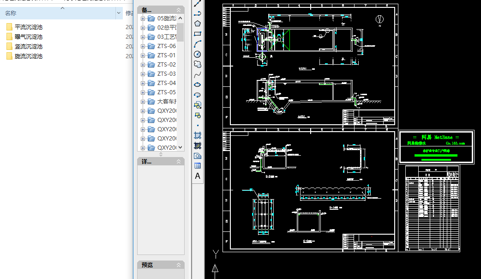Select the 曝气沉淀池 folder

point(29,37)
